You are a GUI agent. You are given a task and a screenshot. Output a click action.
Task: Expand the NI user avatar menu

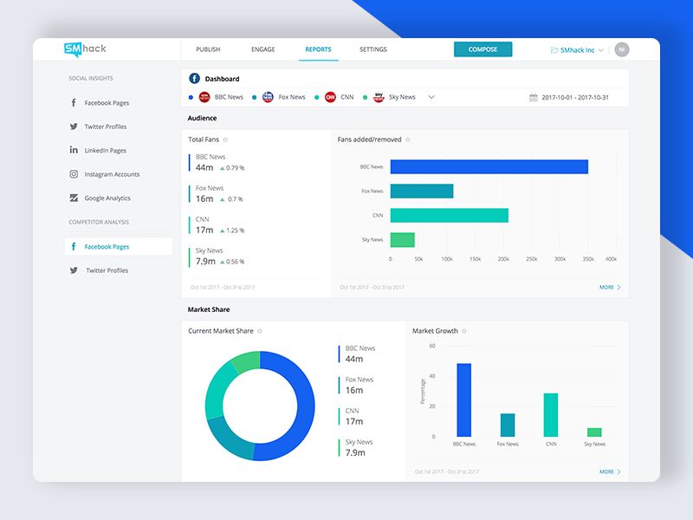coord(621,49)
